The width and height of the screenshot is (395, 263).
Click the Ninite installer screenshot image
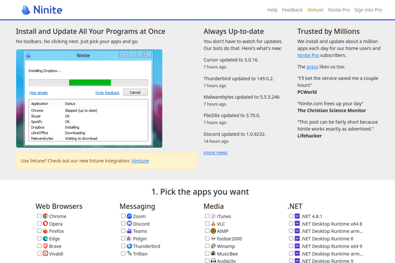pos(89,98)
